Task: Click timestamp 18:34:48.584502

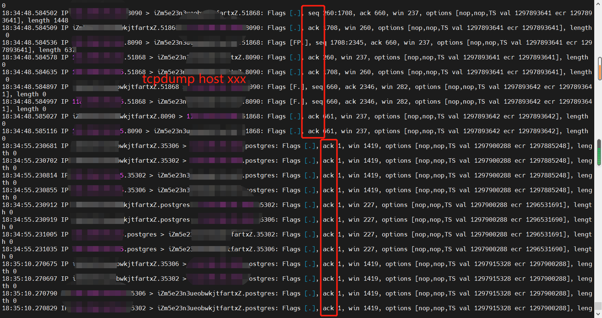Action: pos(30,13)
